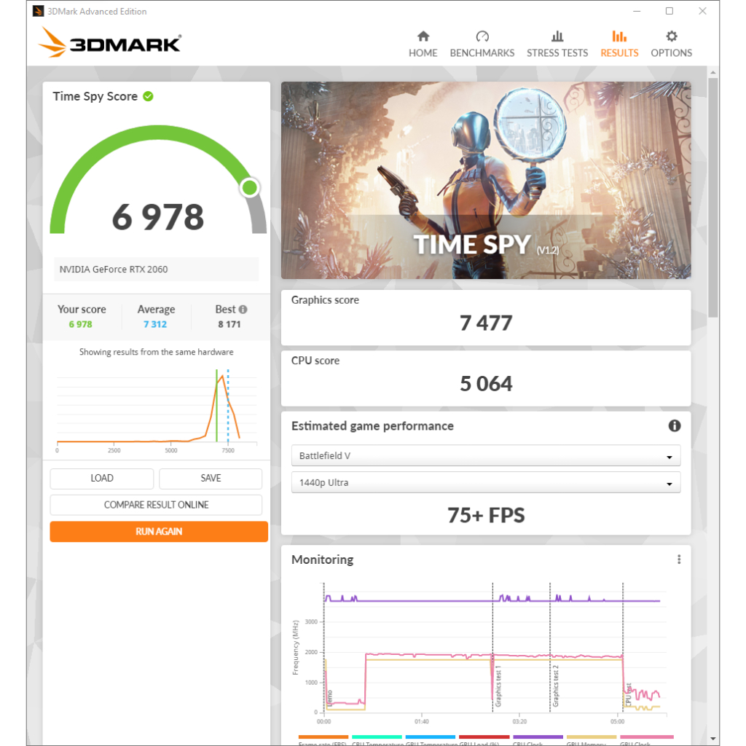Click the orange RUN AGAIN button
The width and height of the screenshot is (746, 746).
pos(159,531)
